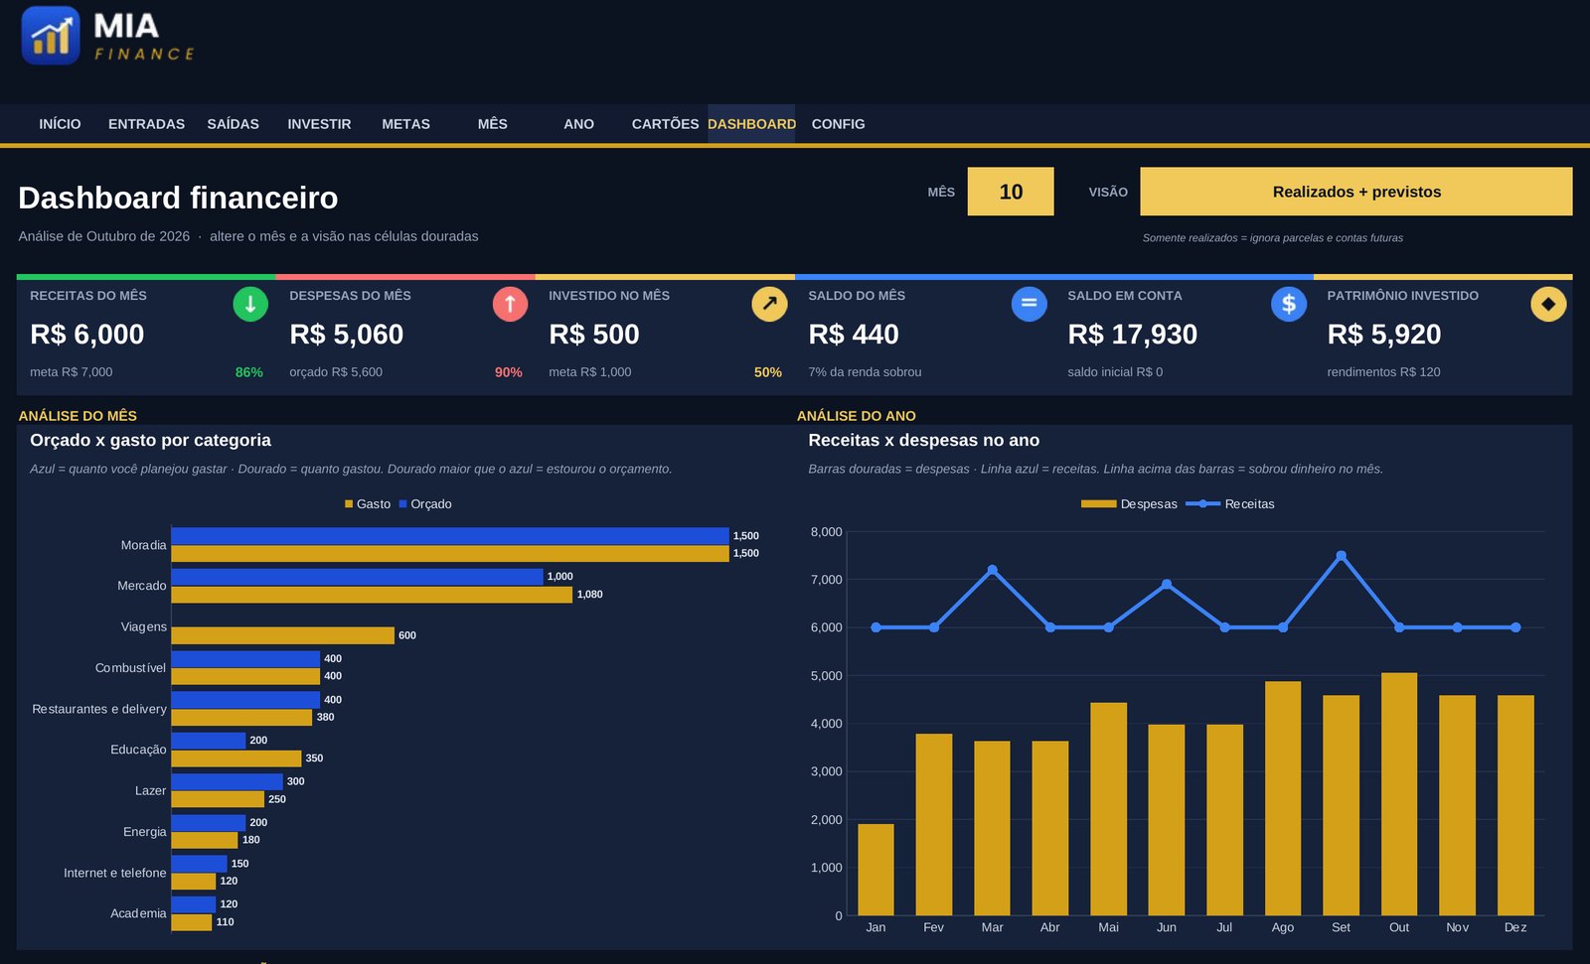Click the Orçado legend swatch

coord(403,504)
